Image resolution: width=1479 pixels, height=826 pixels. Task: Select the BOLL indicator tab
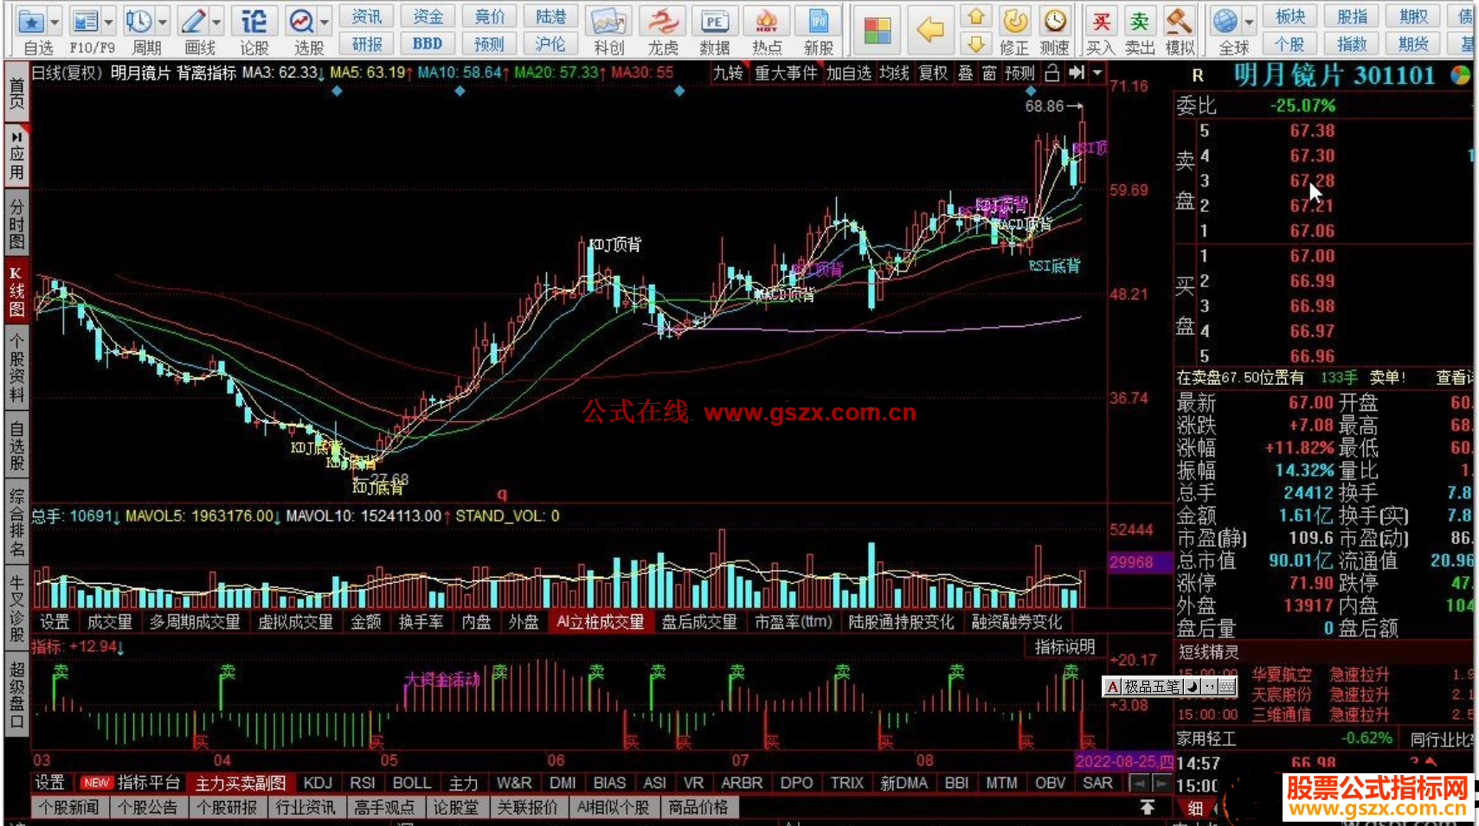click(x=411, y=783)
